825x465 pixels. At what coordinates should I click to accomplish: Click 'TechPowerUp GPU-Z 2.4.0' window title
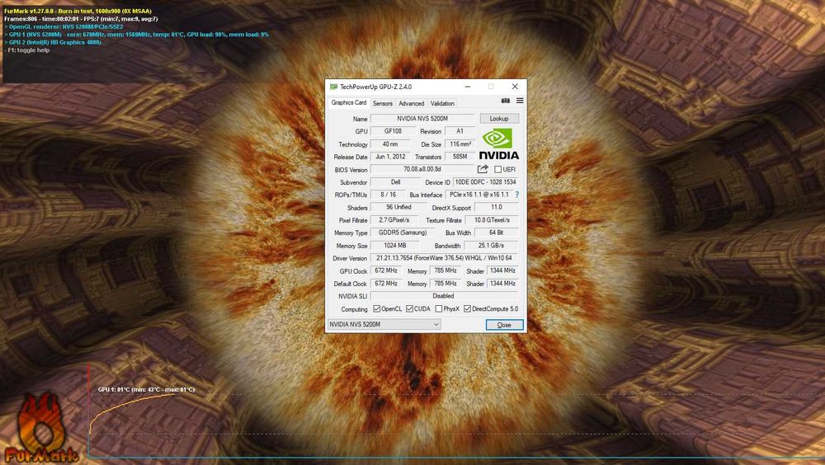[x=375, y=87]
